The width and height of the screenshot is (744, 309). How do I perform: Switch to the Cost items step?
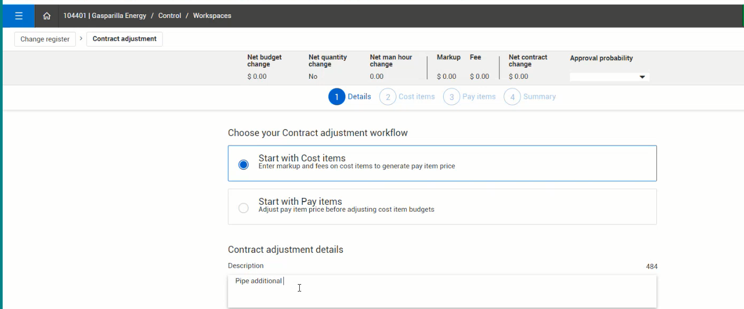click(x=417, y=97)
